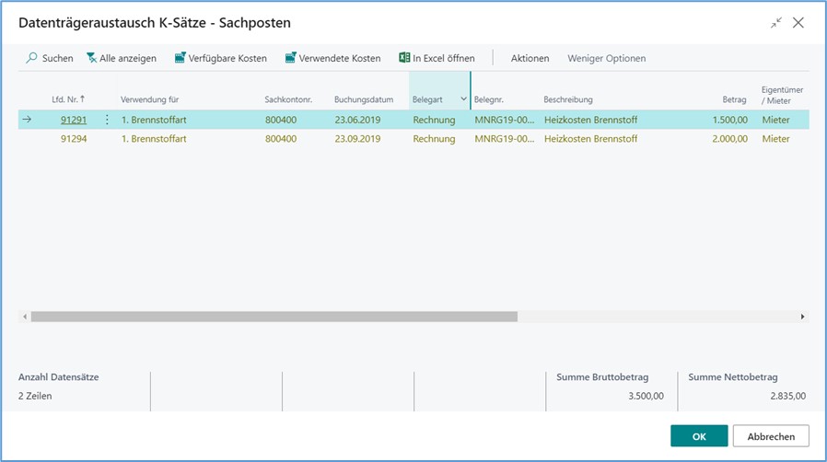Collapse the dialog with the shrink arrows icon

776,23
